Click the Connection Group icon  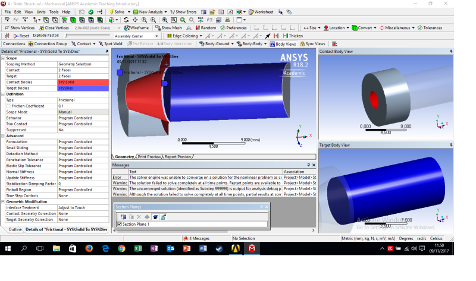click(31, 43)
